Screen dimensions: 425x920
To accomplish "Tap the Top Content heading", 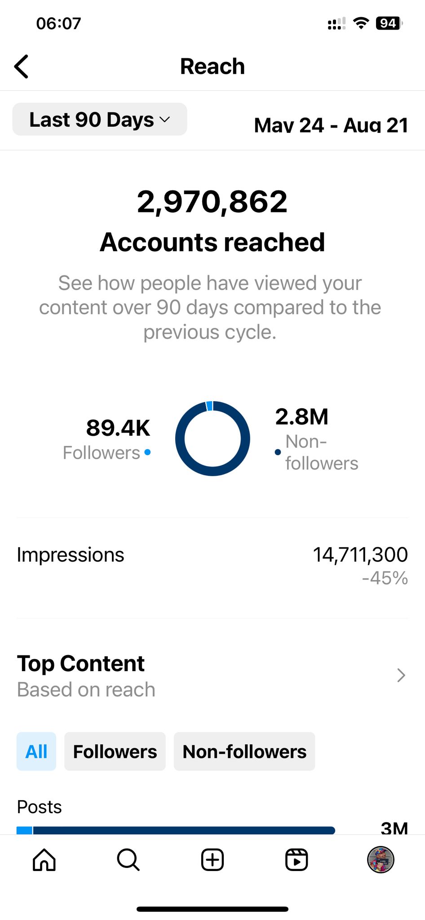I will (x=81, y=663).
